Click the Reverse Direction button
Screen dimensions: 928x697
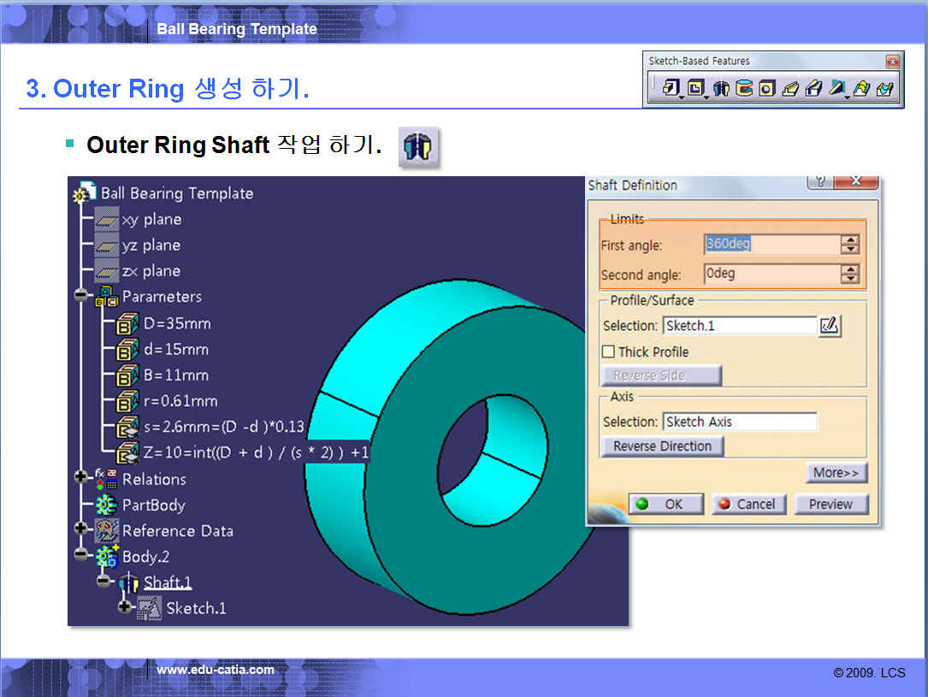[x=662, y=446]
